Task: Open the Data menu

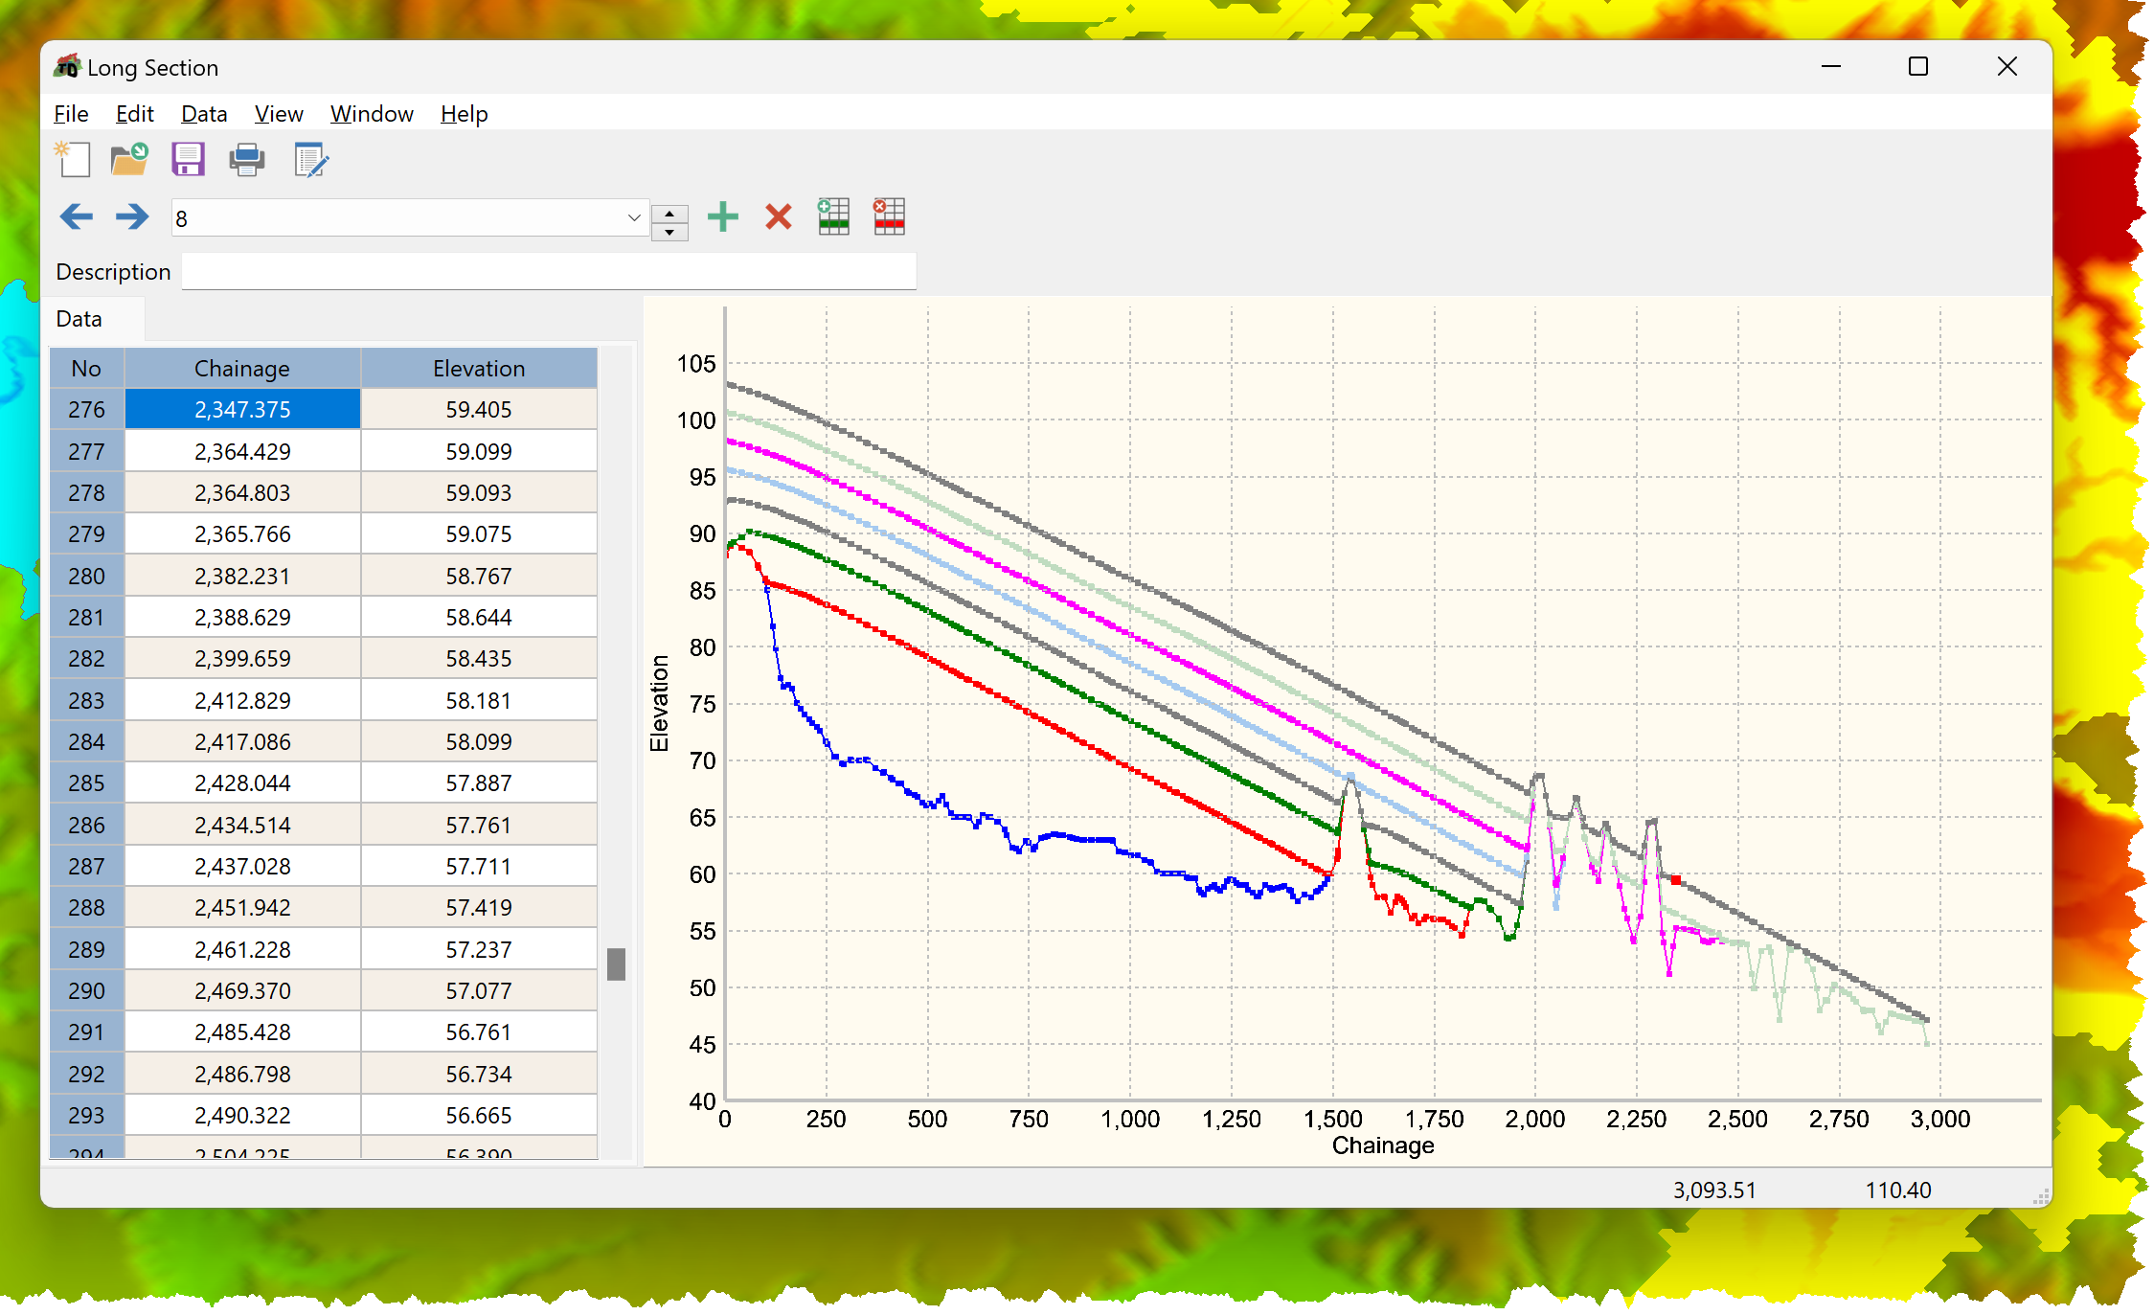Action: [x=204, y=114]
